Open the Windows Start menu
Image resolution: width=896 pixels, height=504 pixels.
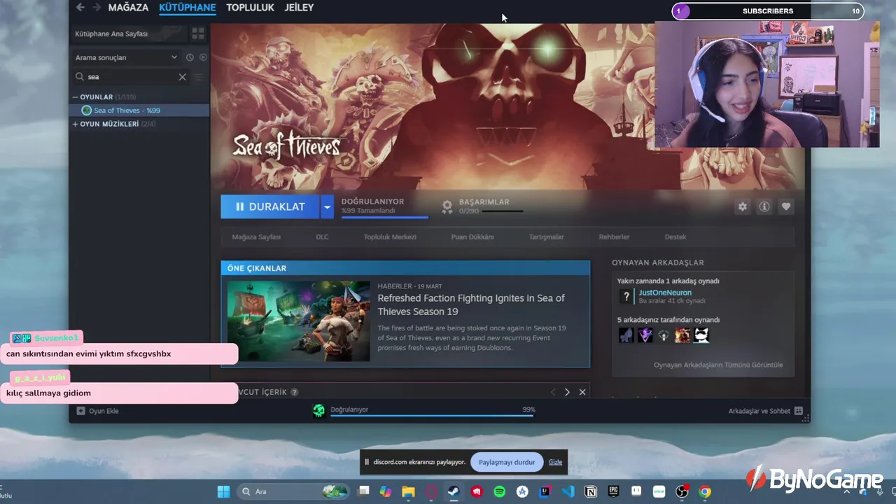tap(223, 491)
